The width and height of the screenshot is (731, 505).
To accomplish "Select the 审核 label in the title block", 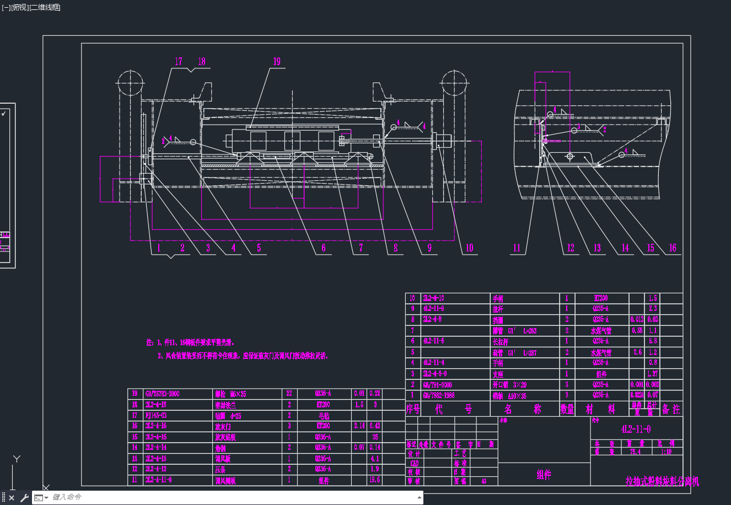I will point(414,481).
